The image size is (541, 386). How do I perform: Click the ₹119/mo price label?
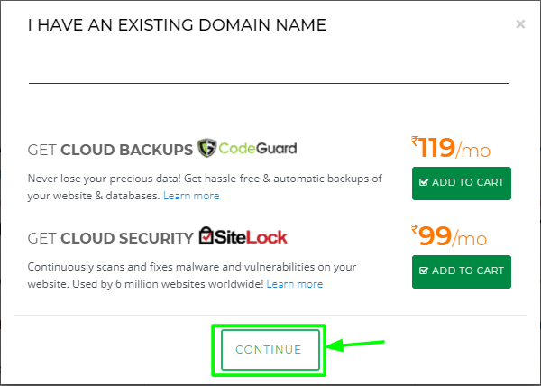click(451, 148)
